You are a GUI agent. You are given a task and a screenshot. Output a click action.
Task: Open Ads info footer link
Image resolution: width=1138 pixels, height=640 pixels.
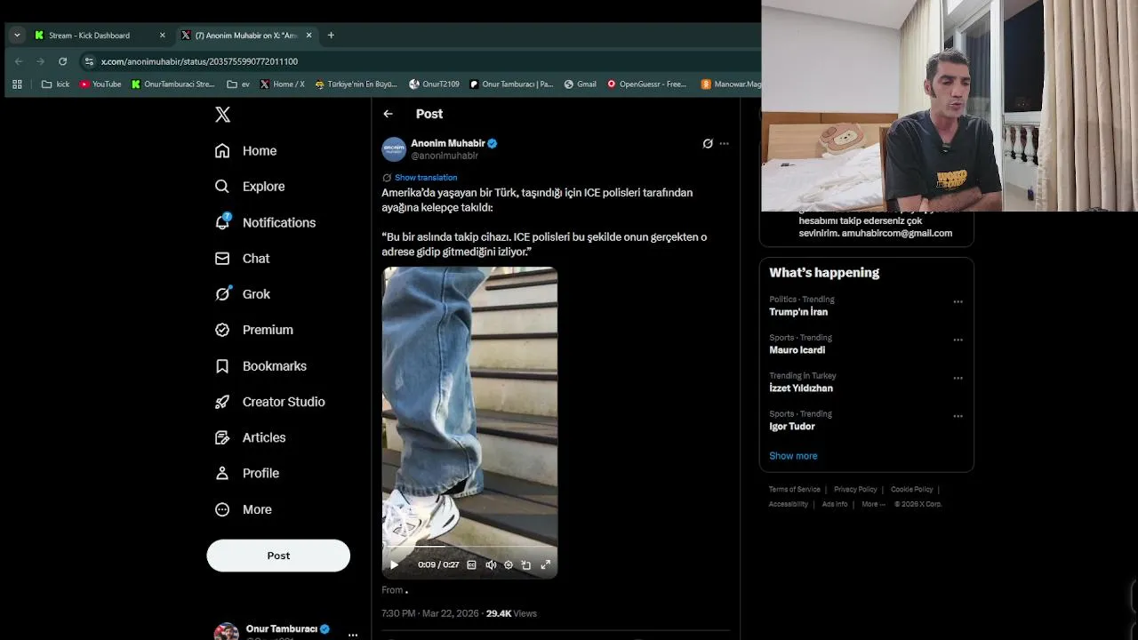pos(835,504)
